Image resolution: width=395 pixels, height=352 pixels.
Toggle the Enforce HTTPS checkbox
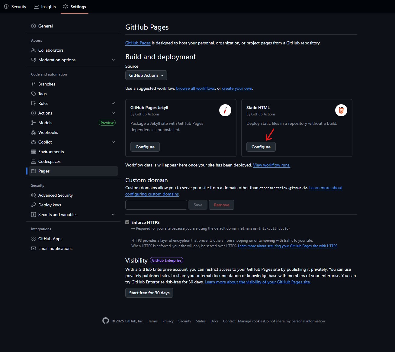127,222
